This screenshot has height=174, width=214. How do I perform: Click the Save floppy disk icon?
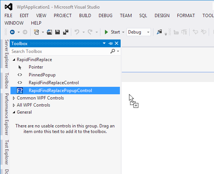(58, 32)
